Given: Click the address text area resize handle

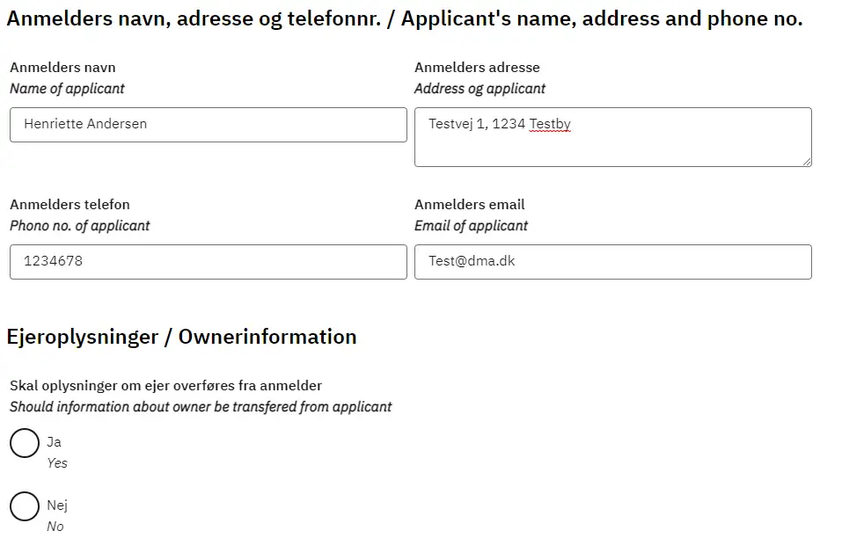Looking at the screenshot, I should pyautogui.click(x=806, y=161).
